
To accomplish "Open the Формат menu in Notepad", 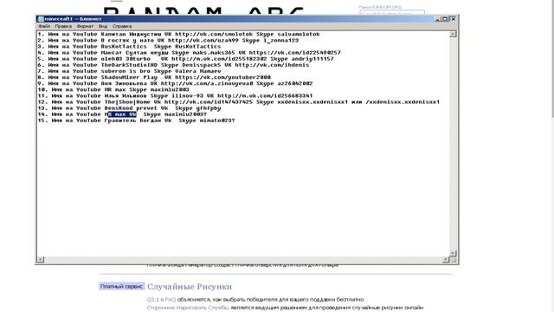I will (x=85, y=26).
